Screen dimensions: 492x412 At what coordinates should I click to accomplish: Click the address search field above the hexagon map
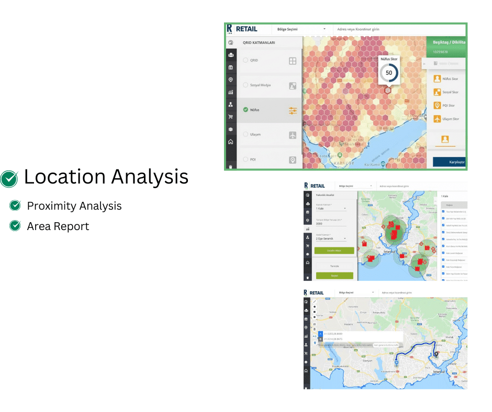pyautogui.click(x=399, y=29)
